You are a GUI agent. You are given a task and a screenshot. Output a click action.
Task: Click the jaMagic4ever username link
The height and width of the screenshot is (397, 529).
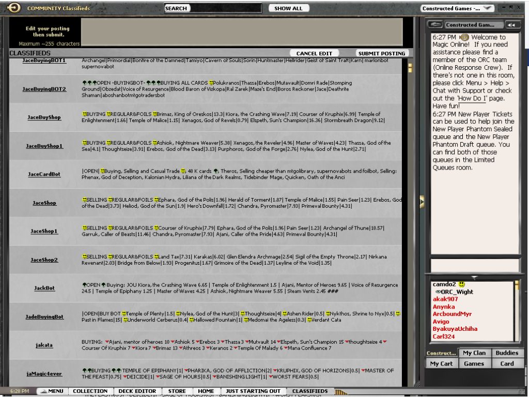pyautogui.click(x=44, y=374)
